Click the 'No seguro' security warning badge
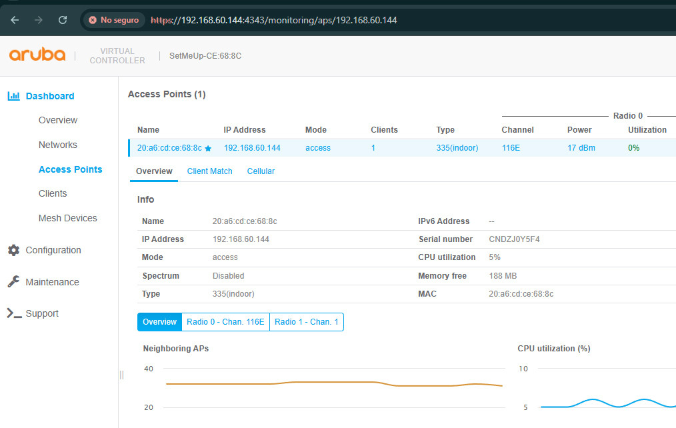Screen dimensions: 676x428 [x=114, y=20]
